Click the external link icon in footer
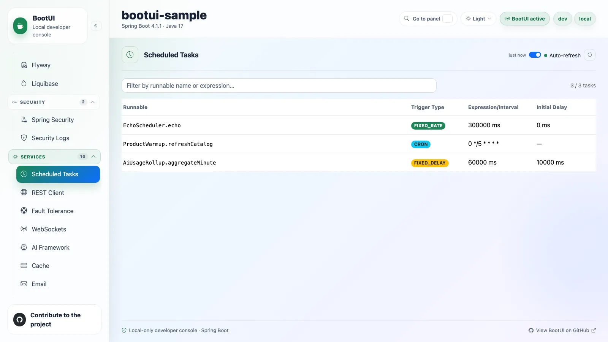 (x=594, y=330)
